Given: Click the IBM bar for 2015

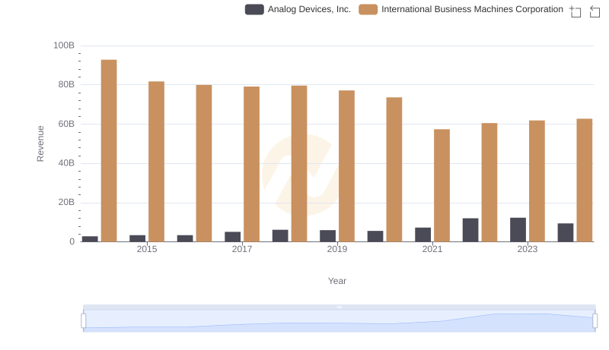Looking at the screenshot, I should (x=156, y=162).
